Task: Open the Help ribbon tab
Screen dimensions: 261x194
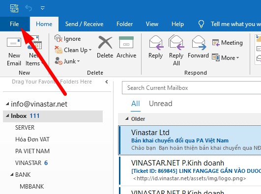Action: click(177, 24)
